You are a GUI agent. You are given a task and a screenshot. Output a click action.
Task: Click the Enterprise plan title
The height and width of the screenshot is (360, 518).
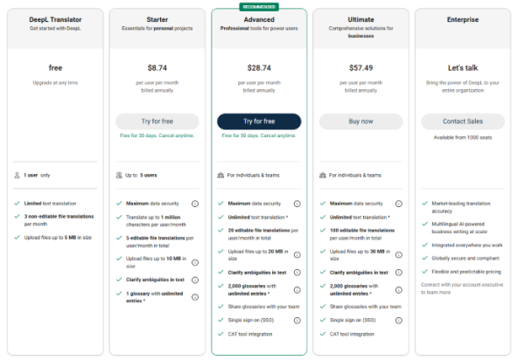(463, 19)
